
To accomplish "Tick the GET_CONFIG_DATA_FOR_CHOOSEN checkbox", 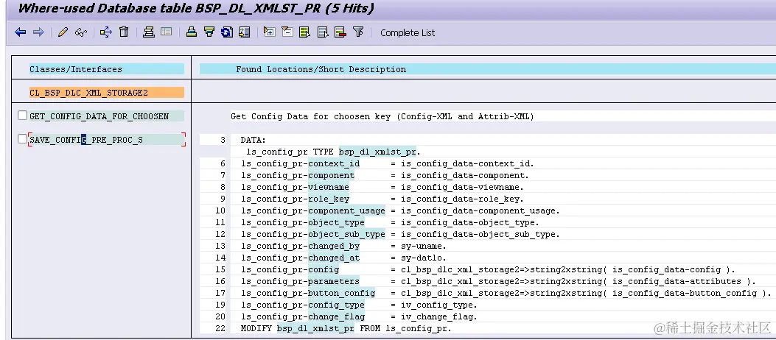I will (22, 116).
